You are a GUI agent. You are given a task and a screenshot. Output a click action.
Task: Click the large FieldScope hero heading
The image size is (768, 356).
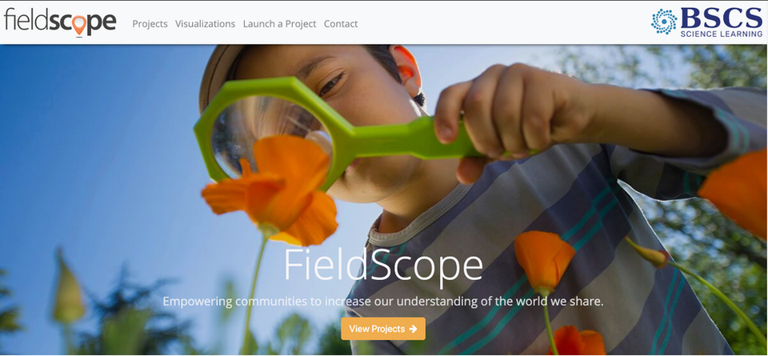click(383, 266)
